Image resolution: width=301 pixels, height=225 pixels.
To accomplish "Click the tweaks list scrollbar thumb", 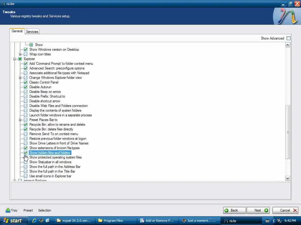I will (x=287, y=132).
